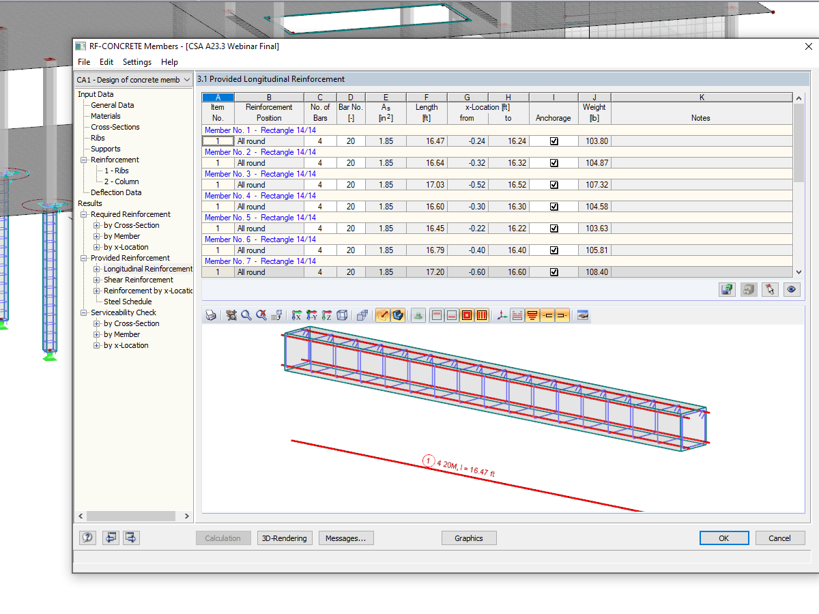The image size is (819, 614).
Task: Click the print graphic icon
Action: point(211,315)
